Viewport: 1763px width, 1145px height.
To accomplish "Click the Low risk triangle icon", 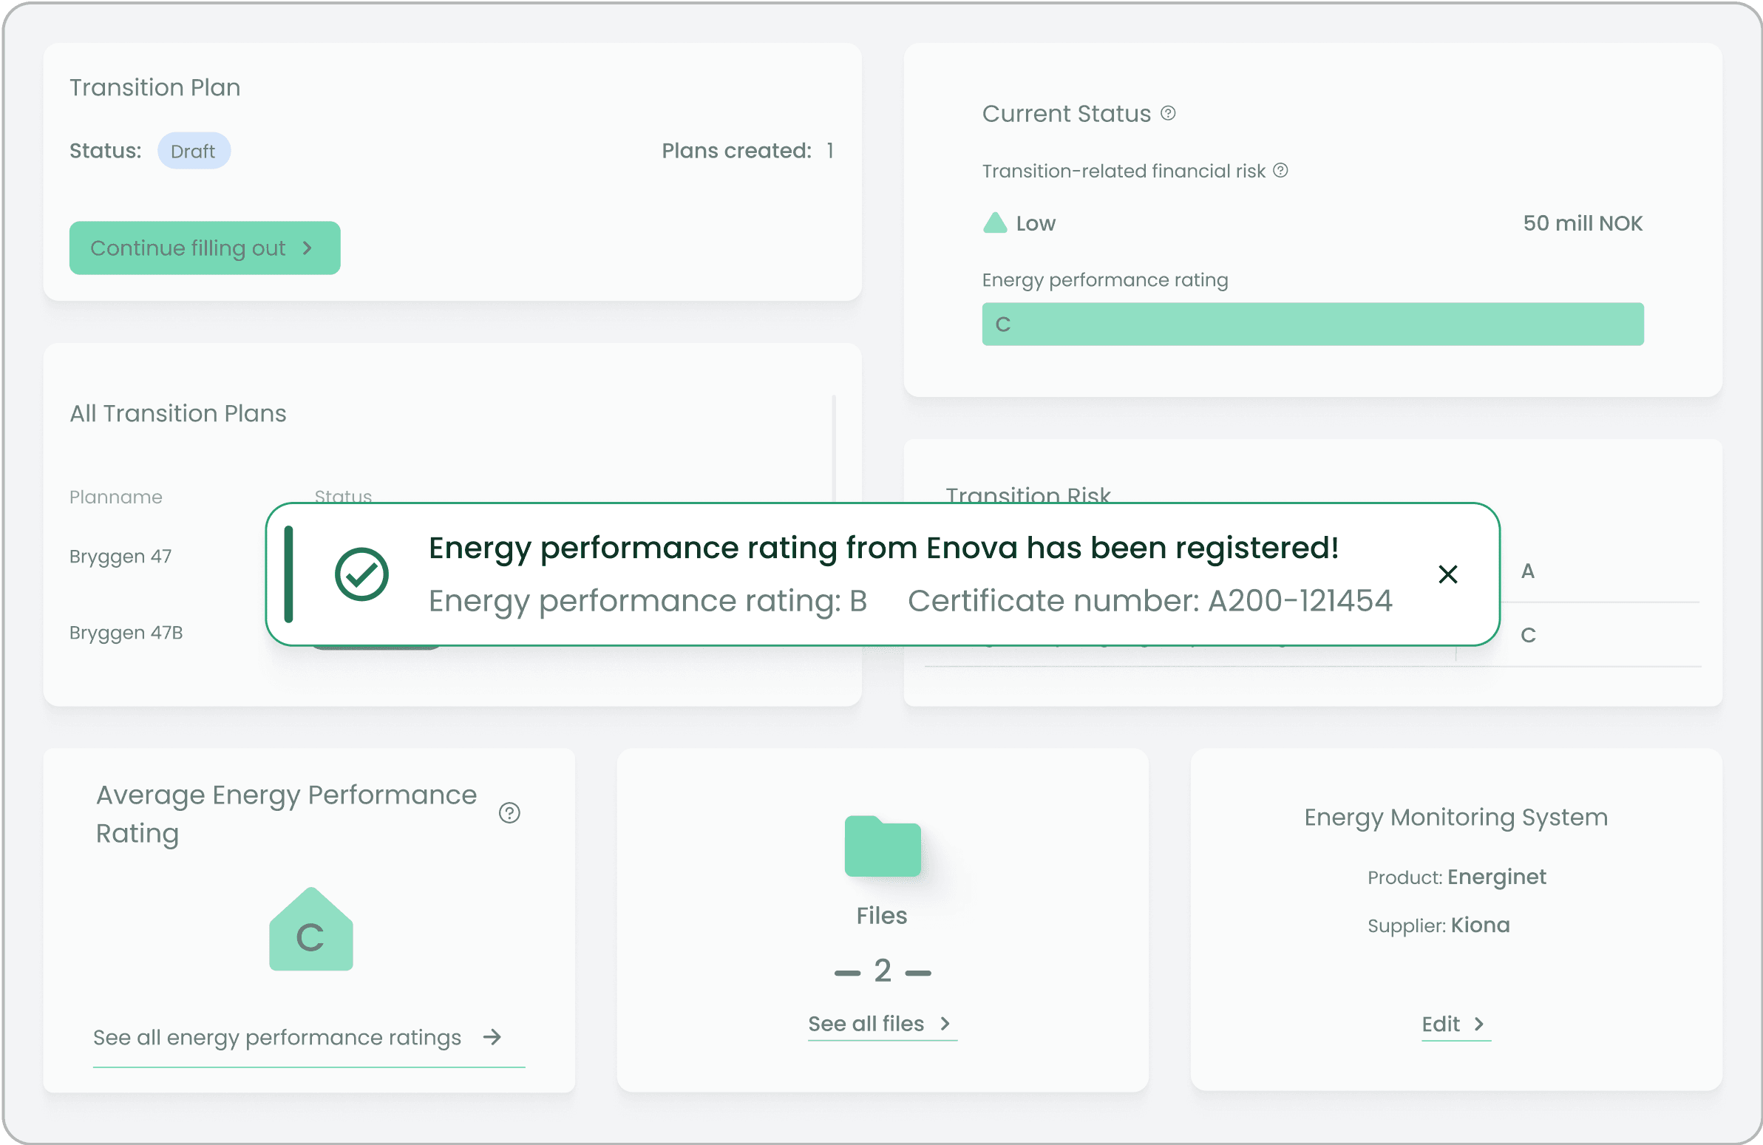I will (x=995, y=223).
